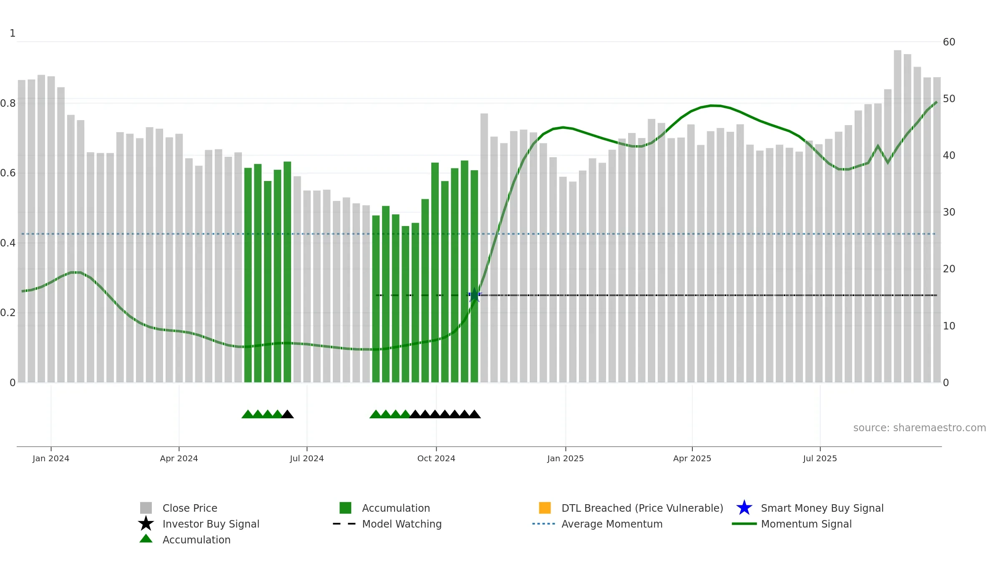Viewport: 1001px width, 563px height.
Task: Click the Model Watching dashed line legend icon
Action: tap(345, 524)
